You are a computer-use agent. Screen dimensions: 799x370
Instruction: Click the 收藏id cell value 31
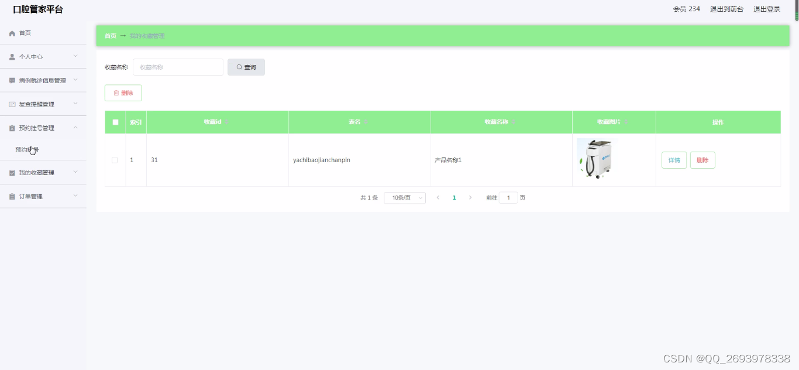(154, 160)
